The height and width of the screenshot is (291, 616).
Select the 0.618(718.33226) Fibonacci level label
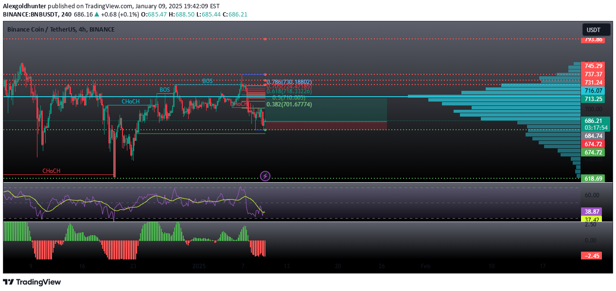click(290, 91)
